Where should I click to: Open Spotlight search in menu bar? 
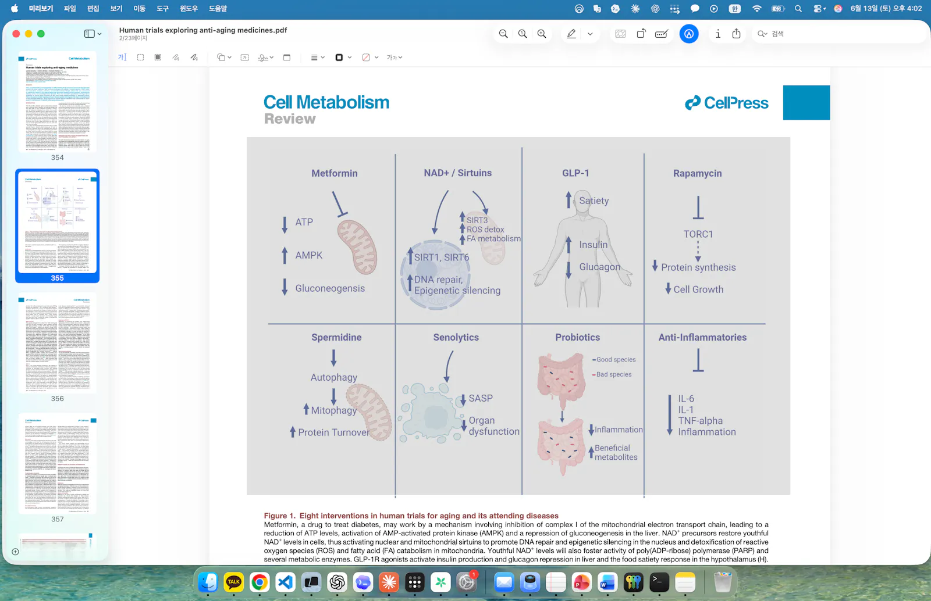(798, 9)
